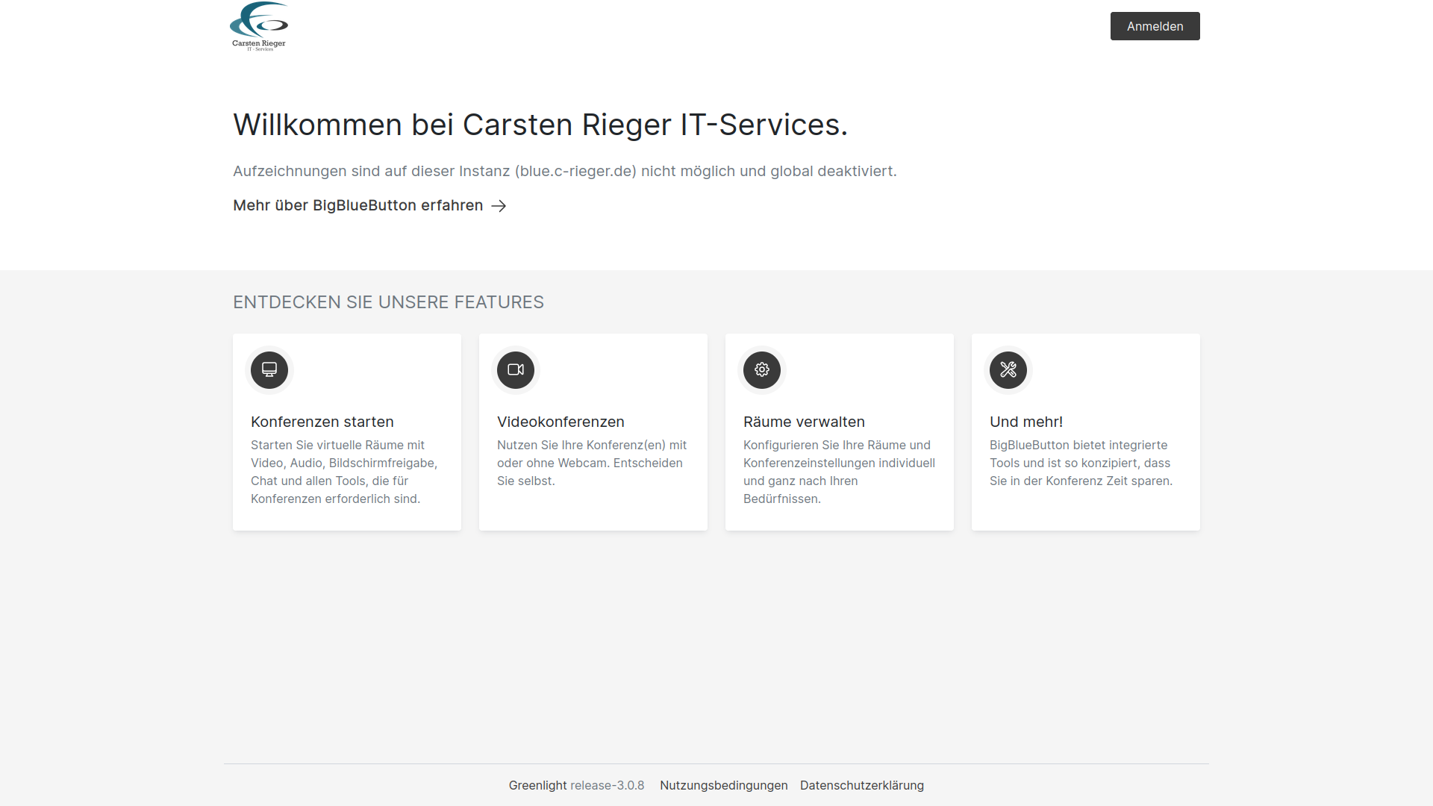Click arrow next to BigBlueButton erfahren
1433x806 pixels.
tap(499, 206)
